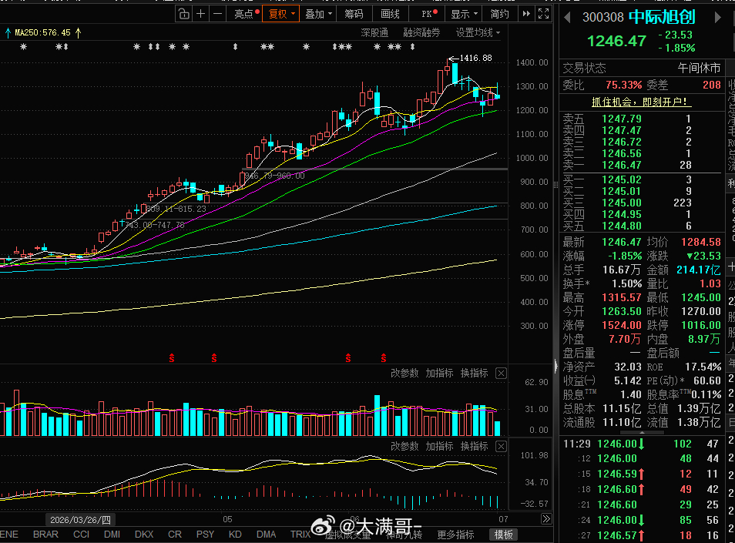Select the KD indicator tab

tap(235, 535)
